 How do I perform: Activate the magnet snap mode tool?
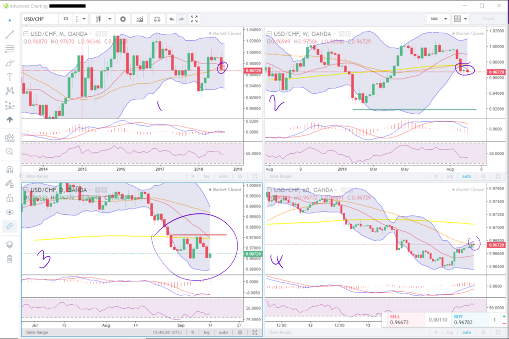coord(9,170)
